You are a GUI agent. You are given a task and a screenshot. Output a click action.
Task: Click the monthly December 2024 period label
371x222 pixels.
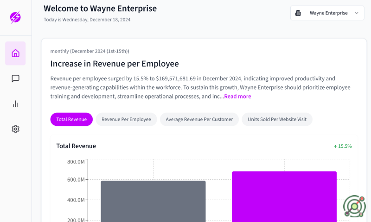(x=90, y=51)
